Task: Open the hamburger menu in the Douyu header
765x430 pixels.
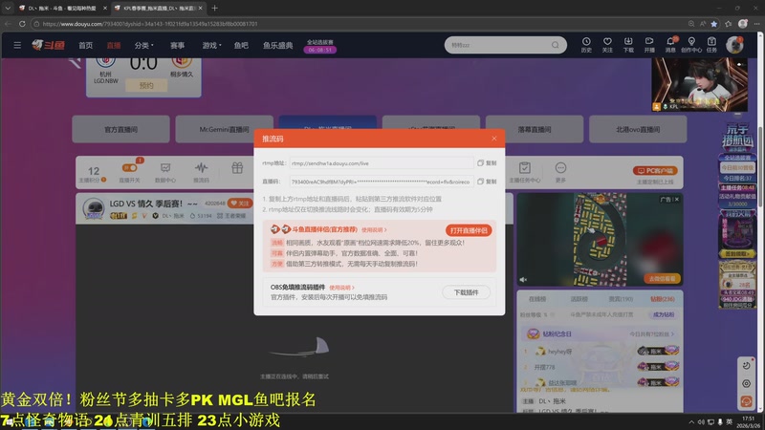Action: click(17, 45)
